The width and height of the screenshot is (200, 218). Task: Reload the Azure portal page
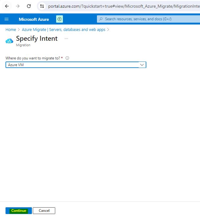(x=29, y=6)
